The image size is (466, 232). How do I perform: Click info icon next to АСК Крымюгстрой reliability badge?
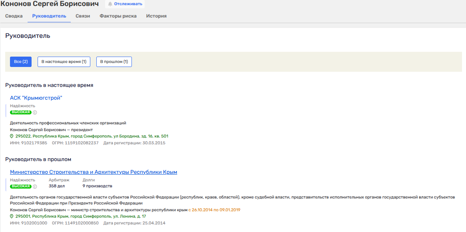click(x=35, y=112)
